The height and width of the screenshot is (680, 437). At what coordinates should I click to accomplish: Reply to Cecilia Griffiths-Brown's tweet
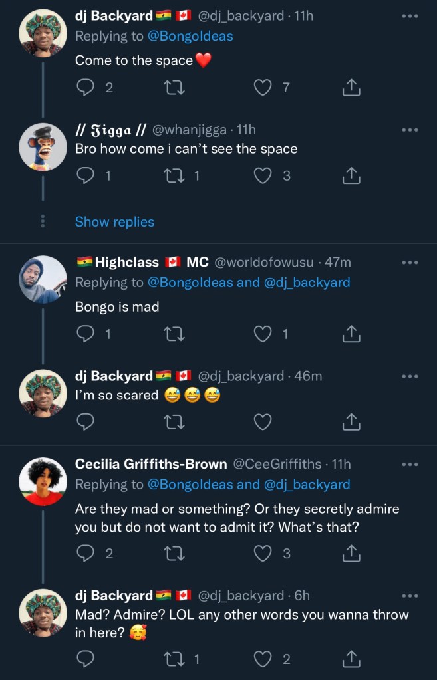point(86,553)
